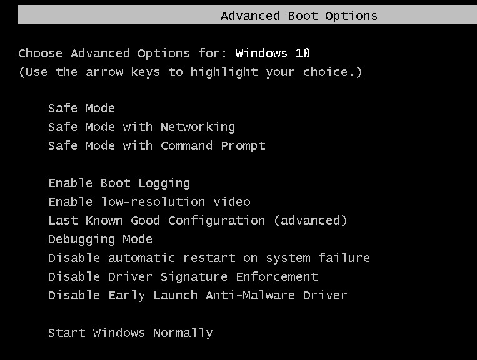This screenshot has height=360, width=477.
Task: Pick Safe Mode with Command Prompt
Action: 156,146
